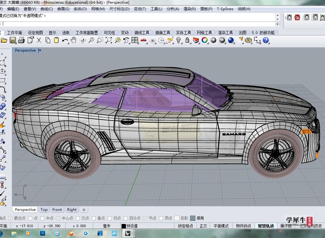Undo with the curved arrow icon
325x238 pixels.
click(65, 40)
